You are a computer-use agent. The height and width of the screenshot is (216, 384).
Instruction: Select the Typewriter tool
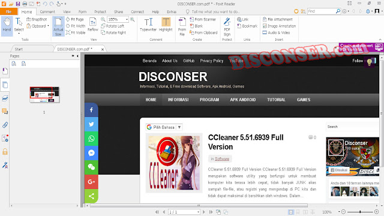(x=148, y=25)
